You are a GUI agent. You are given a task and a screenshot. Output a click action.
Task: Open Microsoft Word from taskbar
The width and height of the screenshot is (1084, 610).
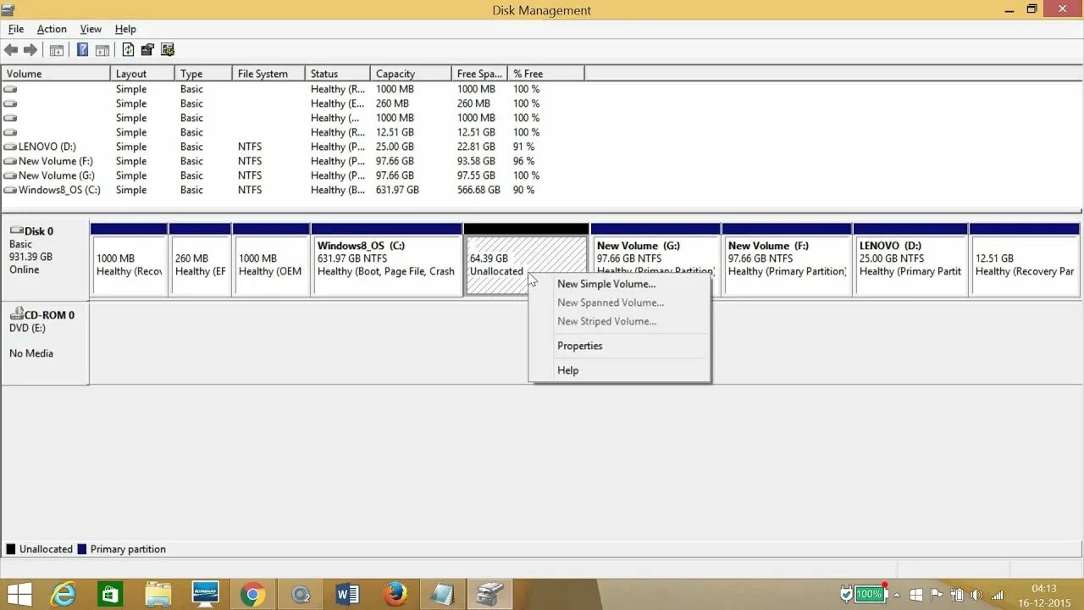(x=347, y=595)
